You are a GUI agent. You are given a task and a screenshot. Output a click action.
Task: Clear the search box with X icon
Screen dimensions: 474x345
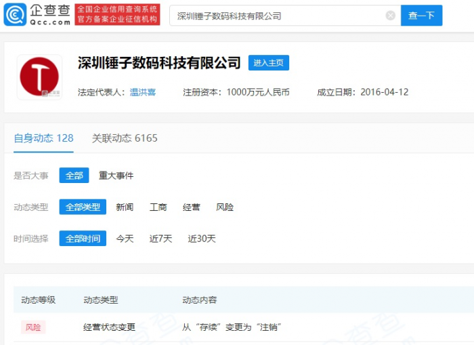(x=390, y=16)
